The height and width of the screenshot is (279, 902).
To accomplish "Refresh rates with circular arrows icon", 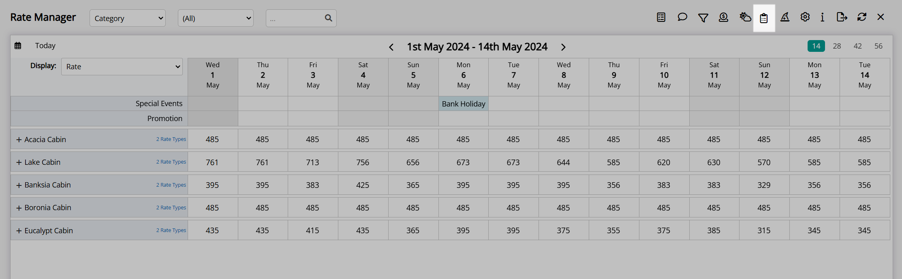I will click(x=861, y=17).
